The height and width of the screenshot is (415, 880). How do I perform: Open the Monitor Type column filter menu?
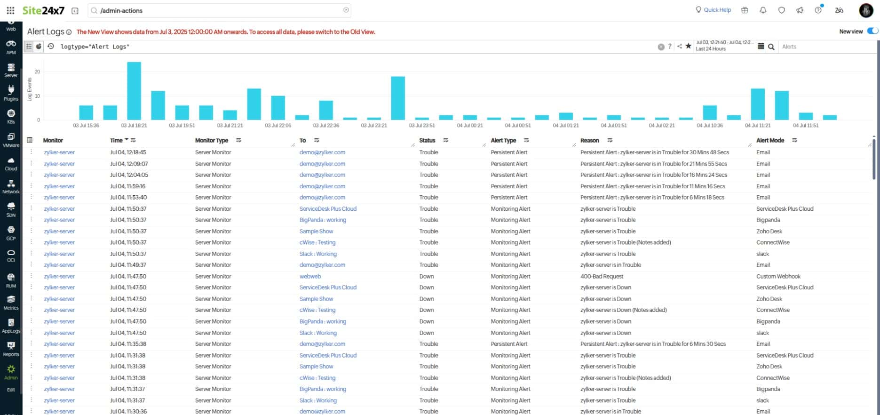click(238, 140)
